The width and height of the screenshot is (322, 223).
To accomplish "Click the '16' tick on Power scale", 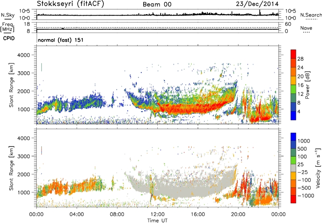I will click(300, 85).
